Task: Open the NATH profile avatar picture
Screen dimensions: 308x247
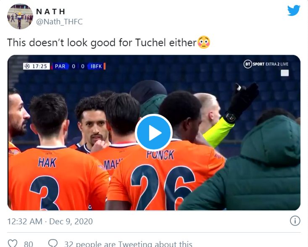Action: (x=20, y=16)
